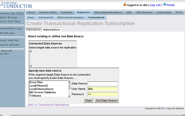Click the Data Source text field

point(103,83)
